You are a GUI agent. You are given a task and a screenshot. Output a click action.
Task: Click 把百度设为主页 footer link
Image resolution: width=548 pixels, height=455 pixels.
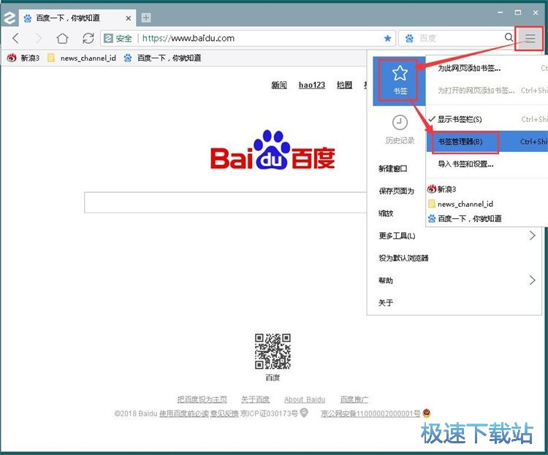click(202, 399)
